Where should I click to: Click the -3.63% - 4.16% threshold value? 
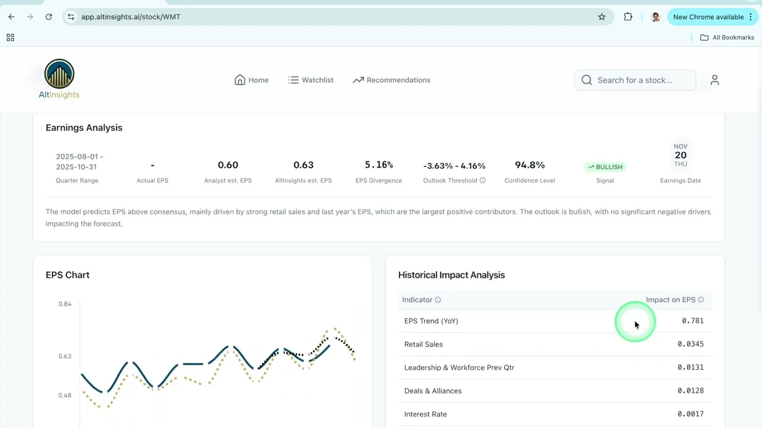coord(454,166)
